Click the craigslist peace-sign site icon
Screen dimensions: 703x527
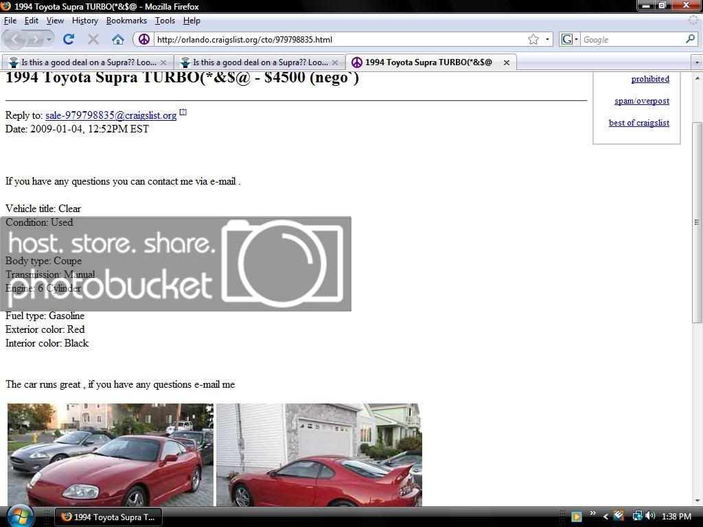pyautogui.click(x=144, y=39)
